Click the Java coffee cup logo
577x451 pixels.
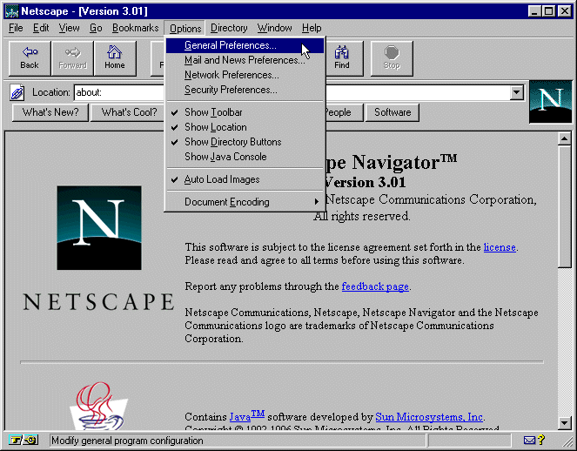(x=98, y=407)
